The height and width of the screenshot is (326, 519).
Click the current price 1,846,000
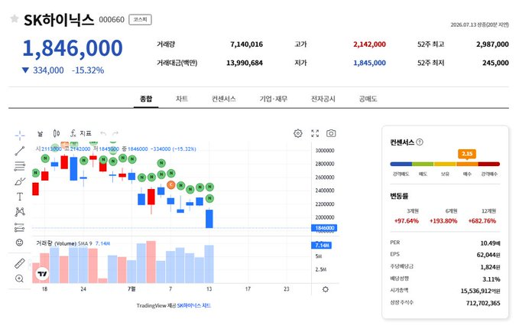point(73,48)
